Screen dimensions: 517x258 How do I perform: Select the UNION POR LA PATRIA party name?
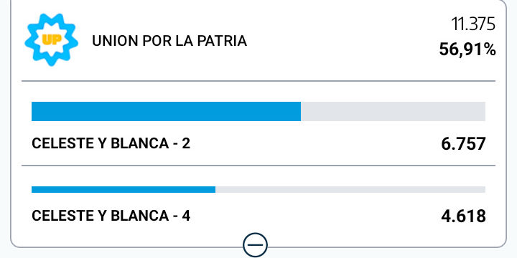click(169, 41)
